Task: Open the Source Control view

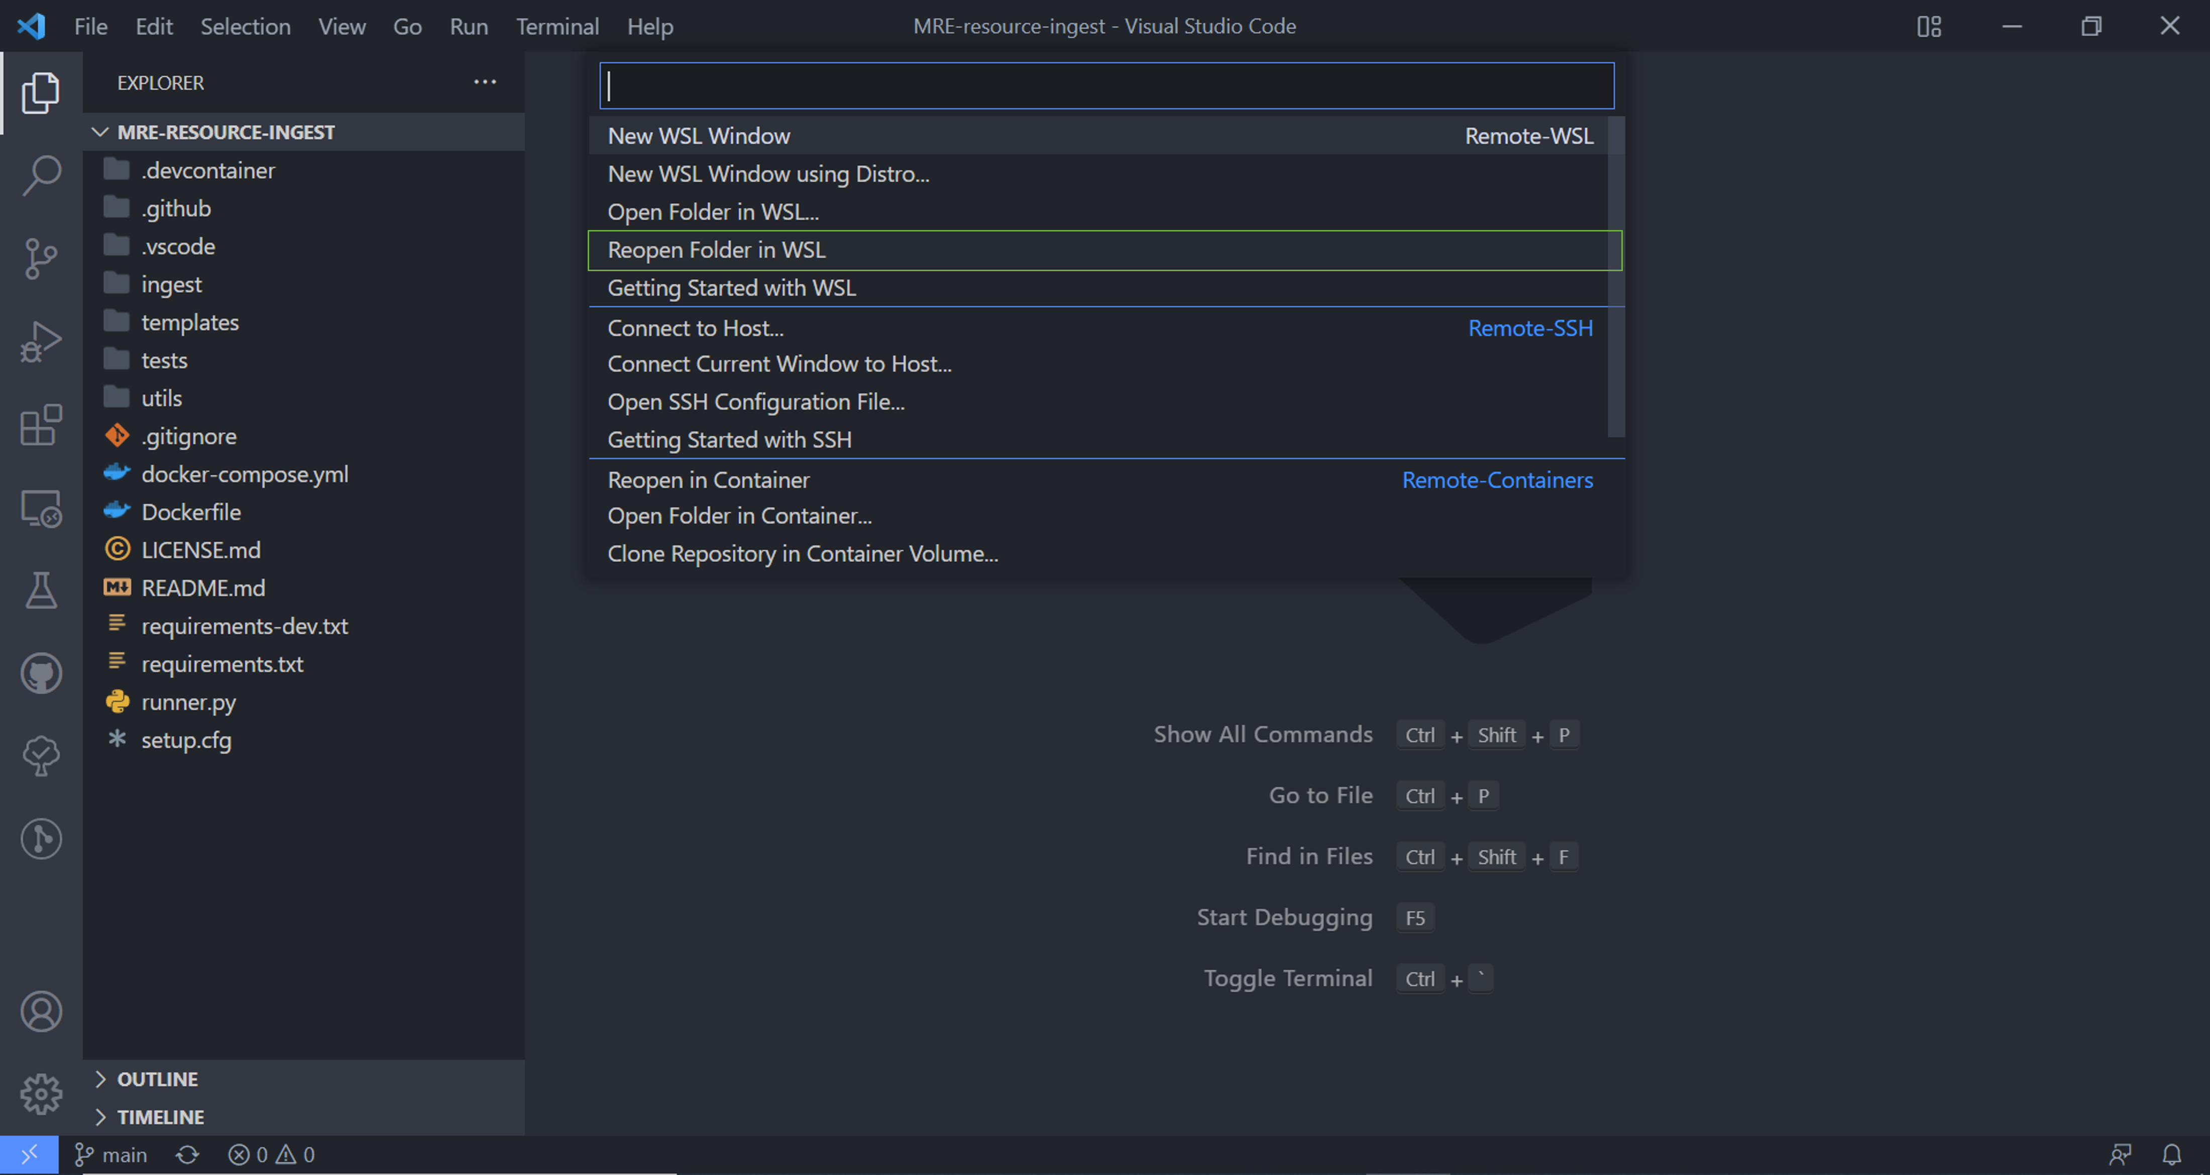Action: 41,258
